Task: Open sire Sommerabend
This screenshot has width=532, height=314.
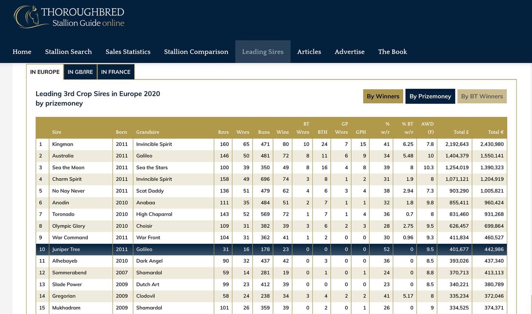Action: click(69, 273)
